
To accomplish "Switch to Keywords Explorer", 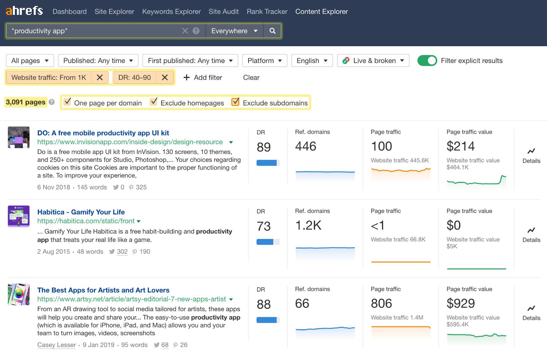I will 171,11.
